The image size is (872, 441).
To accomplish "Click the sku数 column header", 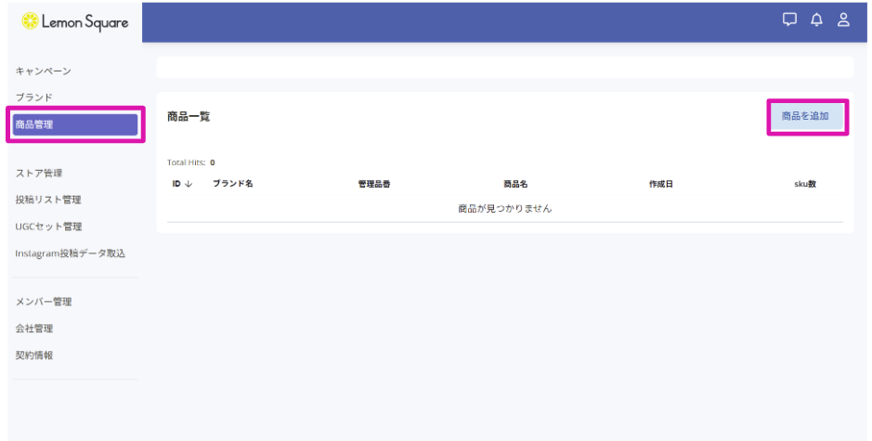I will (x=804, y=184).
